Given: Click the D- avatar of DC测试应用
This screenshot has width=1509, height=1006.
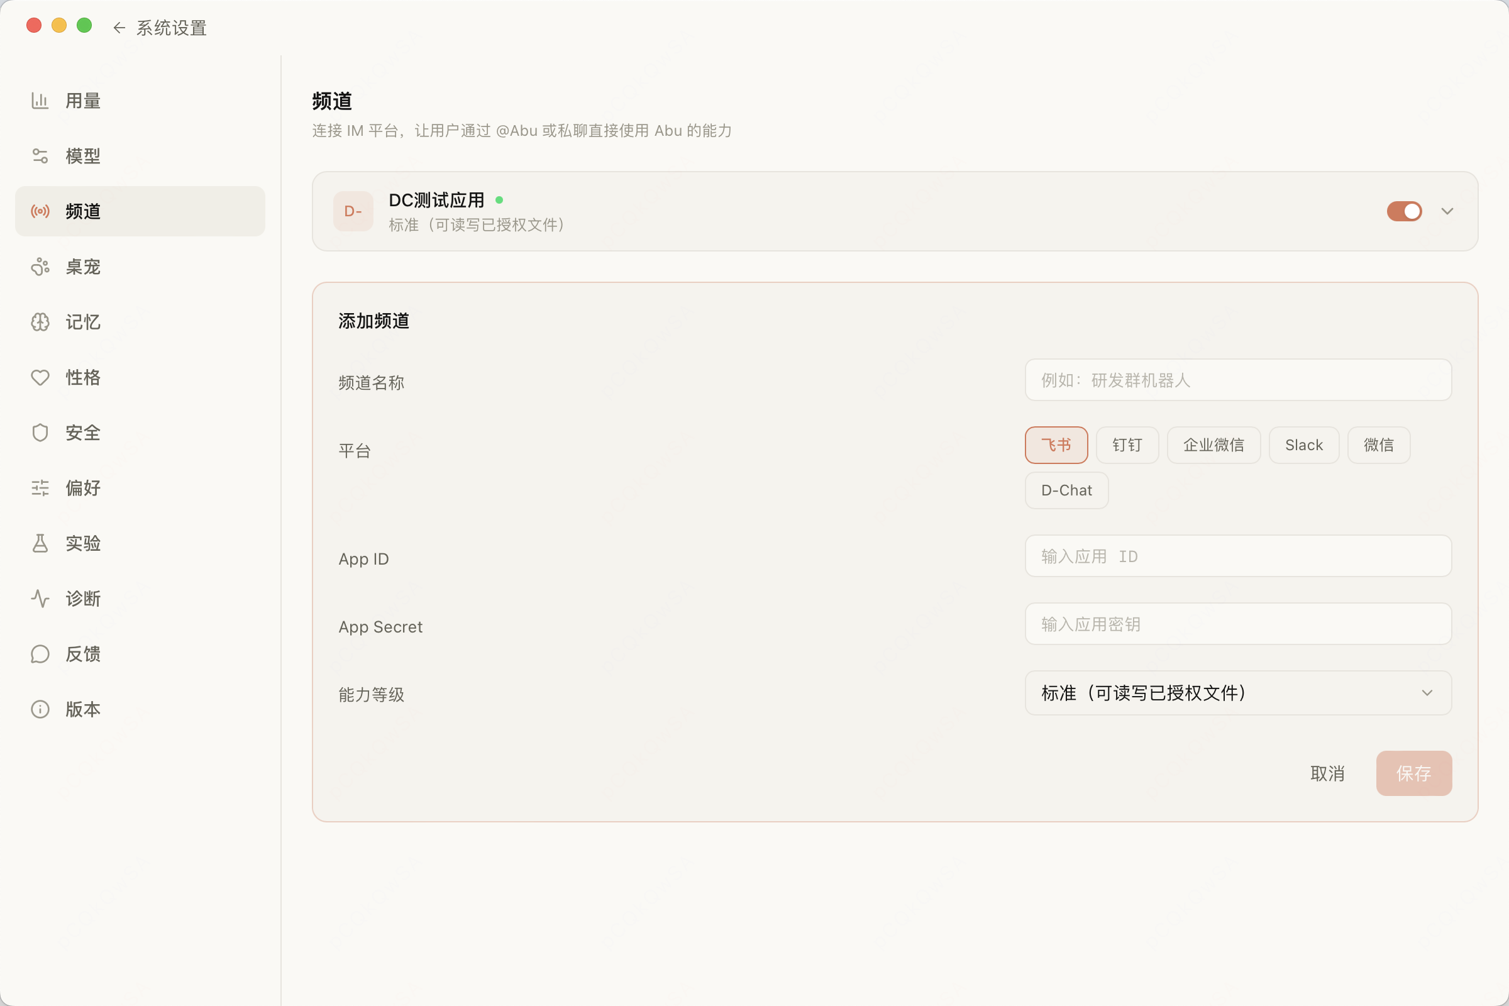Looking at the screenshot, I should (353, 211).
